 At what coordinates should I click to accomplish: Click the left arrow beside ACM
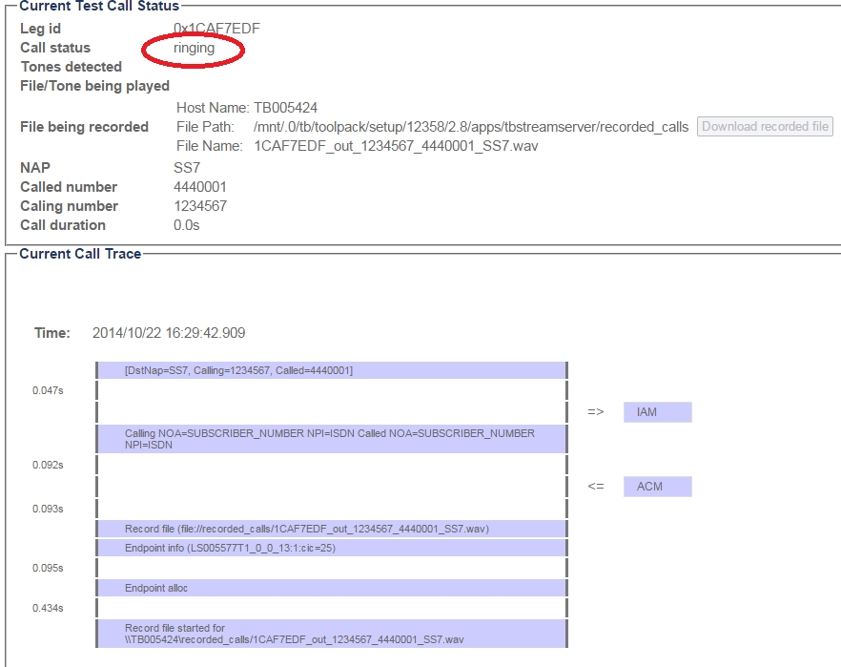(x=596, y=487)
